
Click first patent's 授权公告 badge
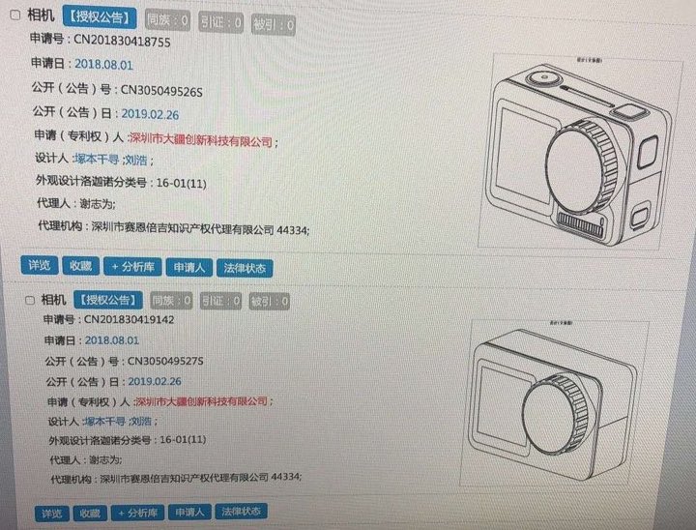100,17
